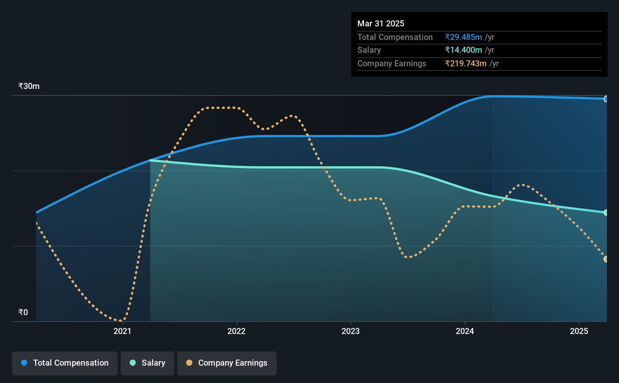Toggle the Company Earnings legend button
The width and height of the screenshot is (619, 383).
tap(227, 363)
